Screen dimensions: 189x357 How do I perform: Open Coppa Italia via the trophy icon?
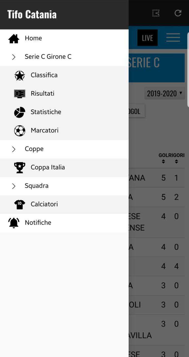[19, 167]
